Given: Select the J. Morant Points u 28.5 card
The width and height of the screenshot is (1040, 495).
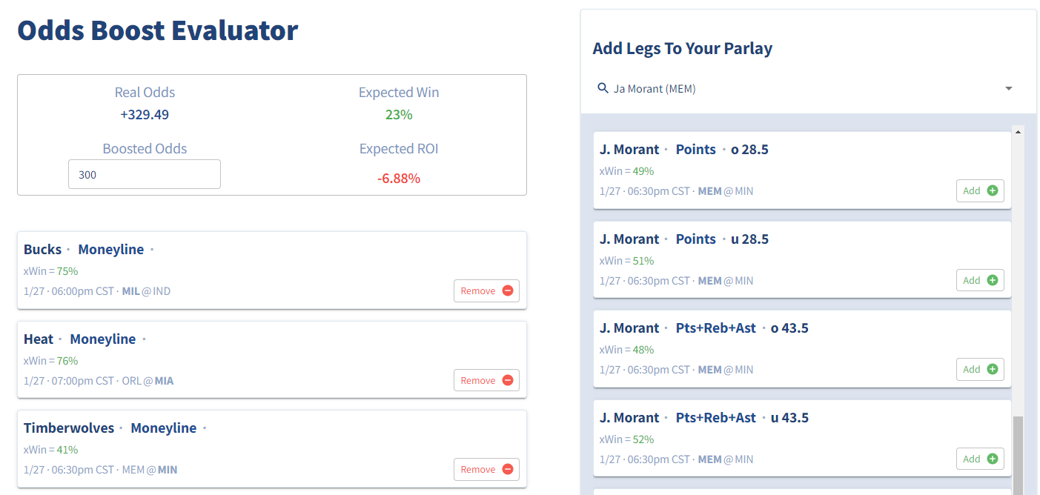Looking at the screenshot, I should pyautogui.click(x=803, y=259).
